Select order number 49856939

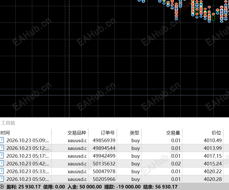tap(104, 140)
